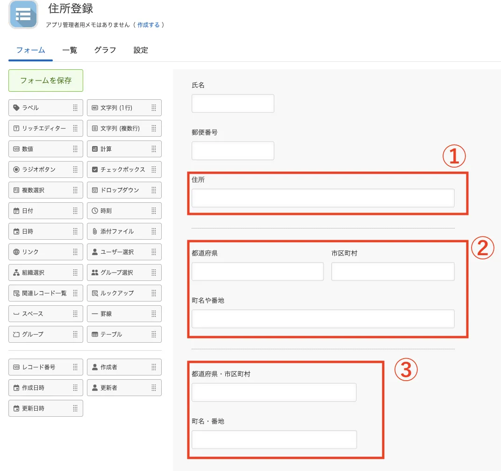The height and width of the screenshot is (471, 501).
Task: Click the リッチエディター field icon
Action: (16, 128)
